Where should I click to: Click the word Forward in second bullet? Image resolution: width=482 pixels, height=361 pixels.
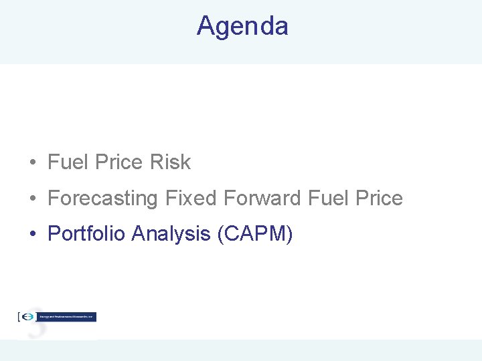(262, 199)
